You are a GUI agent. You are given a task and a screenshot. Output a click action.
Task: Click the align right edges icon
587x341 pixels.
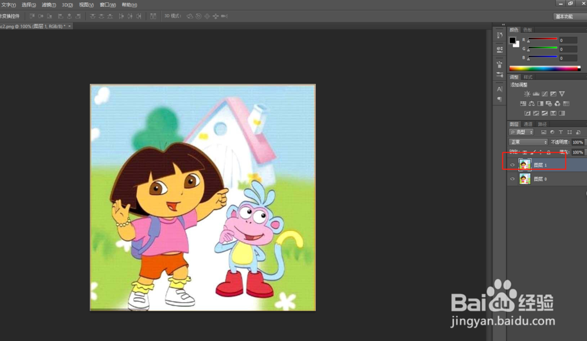coord(78,16)
